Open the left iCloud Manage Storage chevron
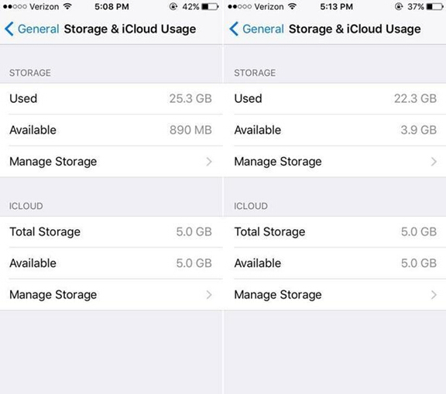This screenshot has width=446, height=394. click(209, 295)
